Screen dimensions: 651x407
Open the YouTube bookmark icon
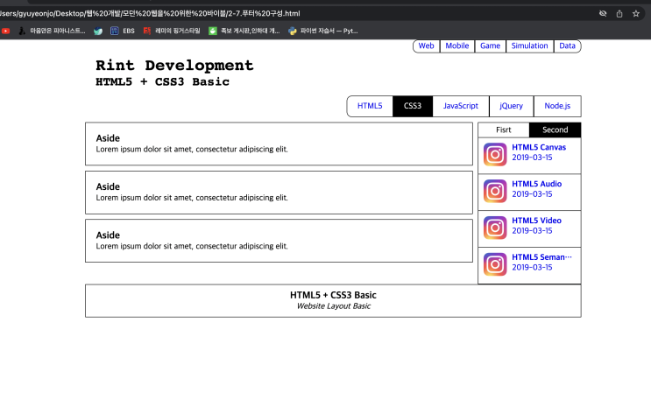tap(5, 31)
